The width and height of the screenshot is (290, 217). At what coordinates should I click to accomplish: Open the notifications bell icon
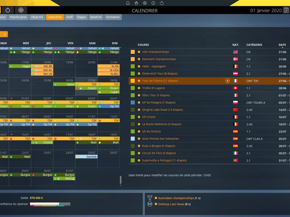(128, 3)
